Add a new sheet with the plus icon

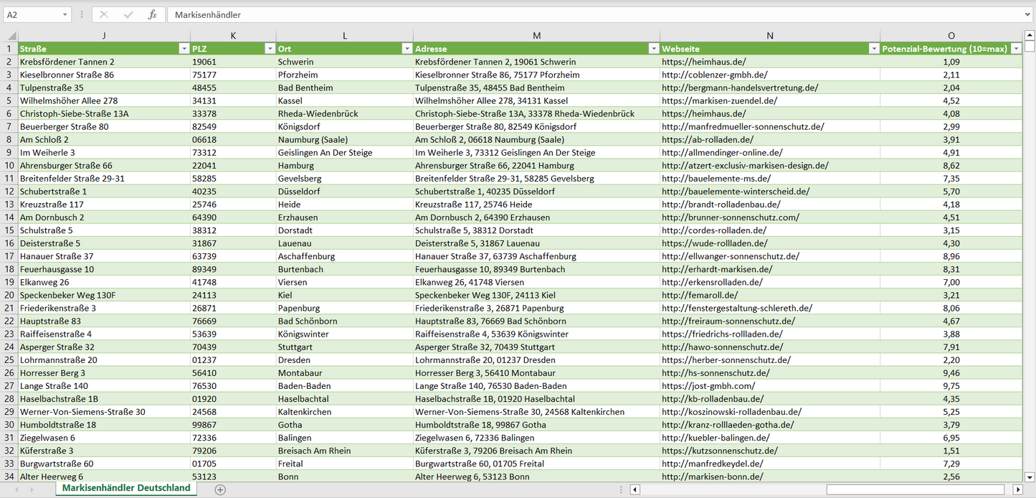220,489
